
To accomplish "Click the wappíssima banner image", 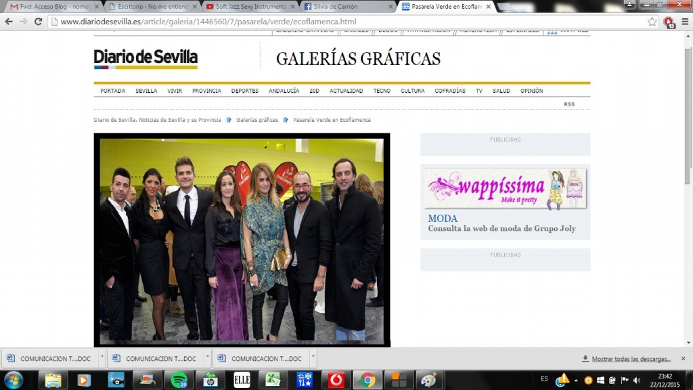I will (505, 188).
